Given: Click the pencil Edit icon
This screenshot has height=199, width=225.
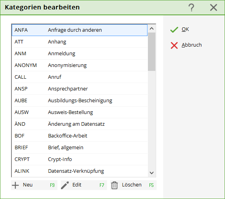Looking at the screenshot, I should tap(65, 185).
